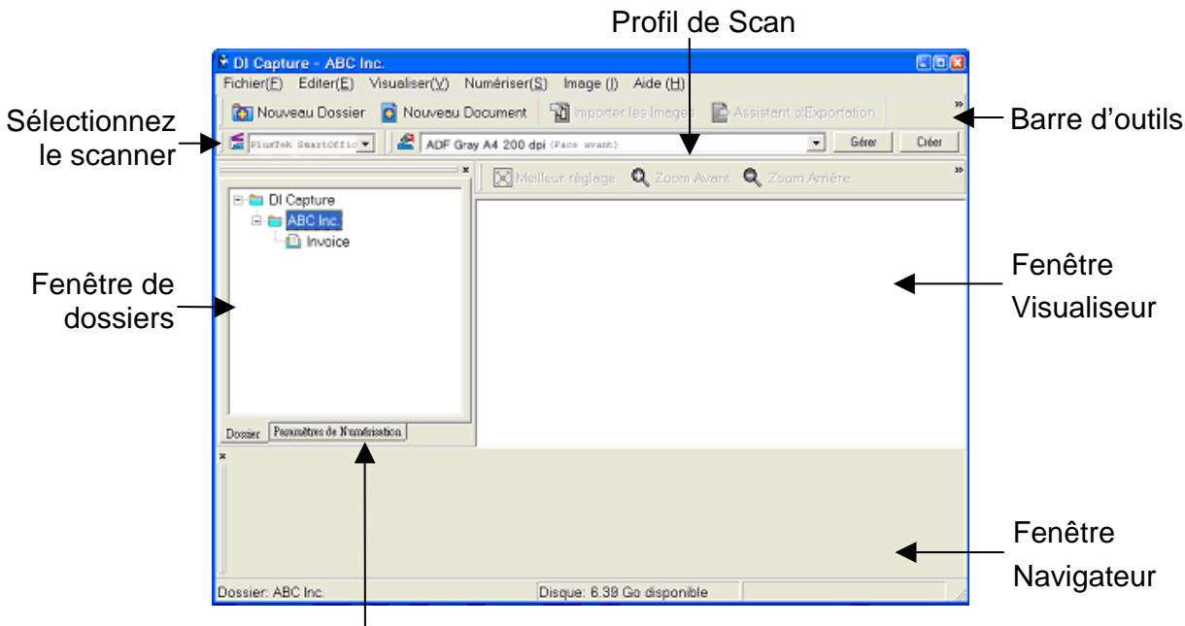1185x626 pixels.
Task: Open the scanner selection dropdown
Action: (x=366, y=144)
